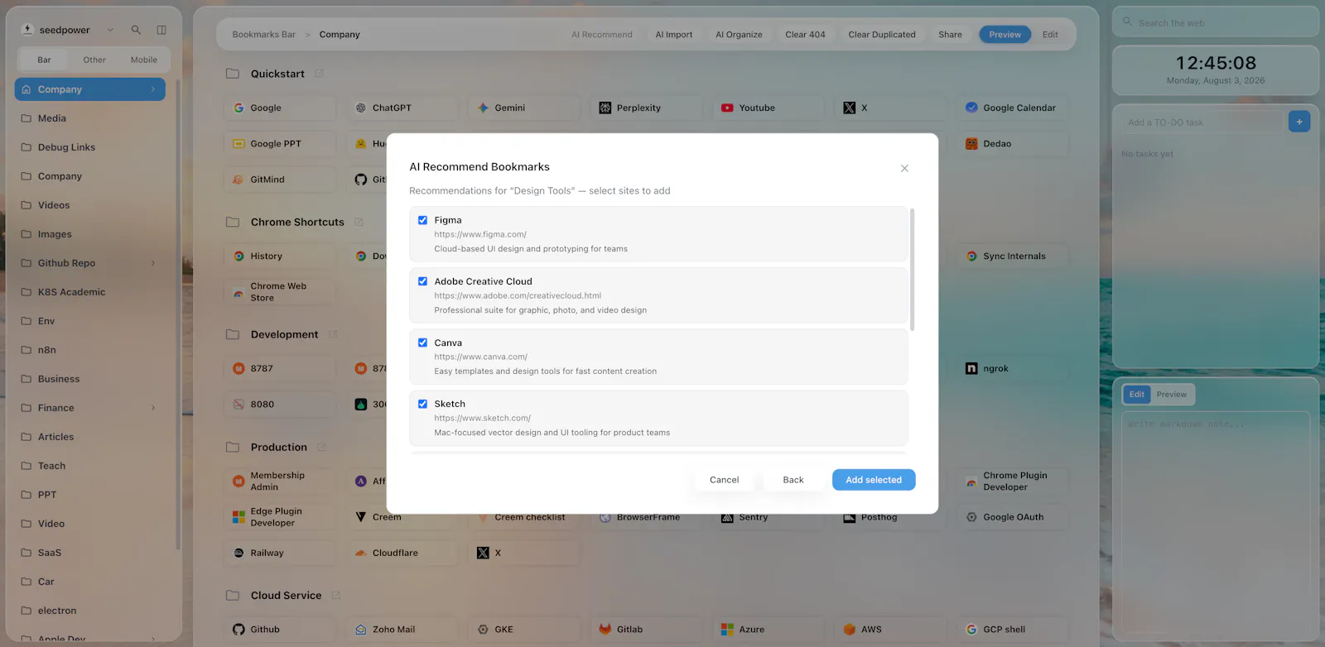Viewport: 1325px width, 647px height.
Task: Open the Railway bookmark icon
Action: (x=238, y=553)
